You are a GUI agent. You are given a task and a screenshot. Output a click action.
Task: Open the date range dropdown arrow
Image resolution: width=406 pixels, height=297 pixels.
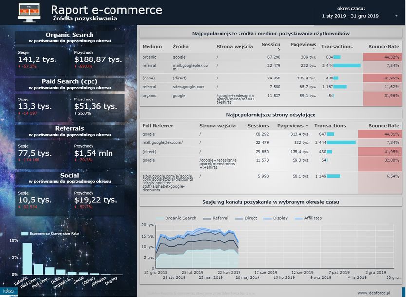(396, 16)
